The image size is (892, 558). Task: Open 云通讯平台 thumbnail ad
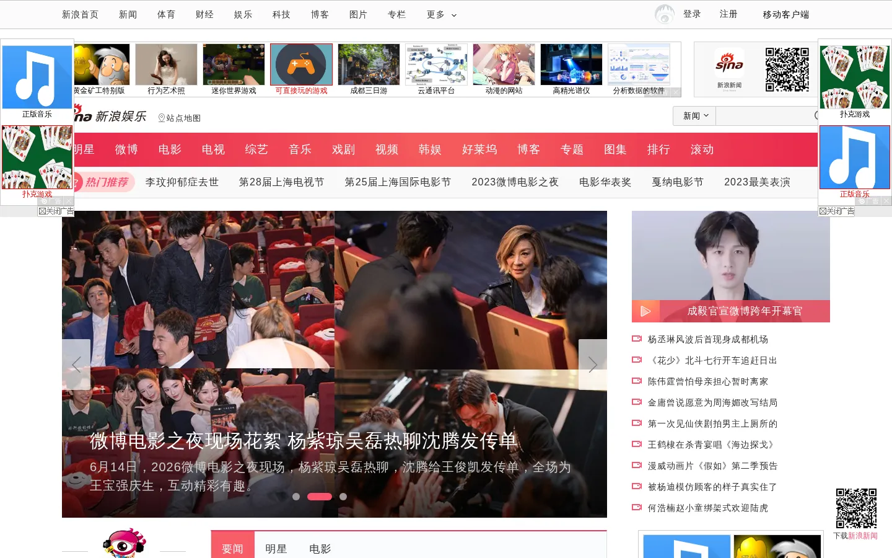(436, 64)
